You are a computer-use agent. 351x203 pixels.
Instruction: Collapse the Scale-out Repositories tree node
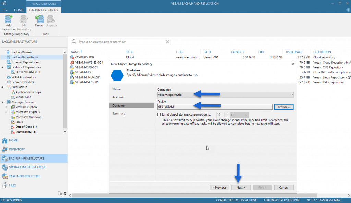point(2,67)
